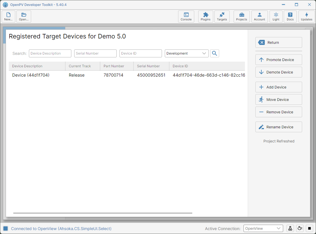The height and width of the screenshot is (234, 316).
Task: Open the Console panel
Action: point(186,16)
